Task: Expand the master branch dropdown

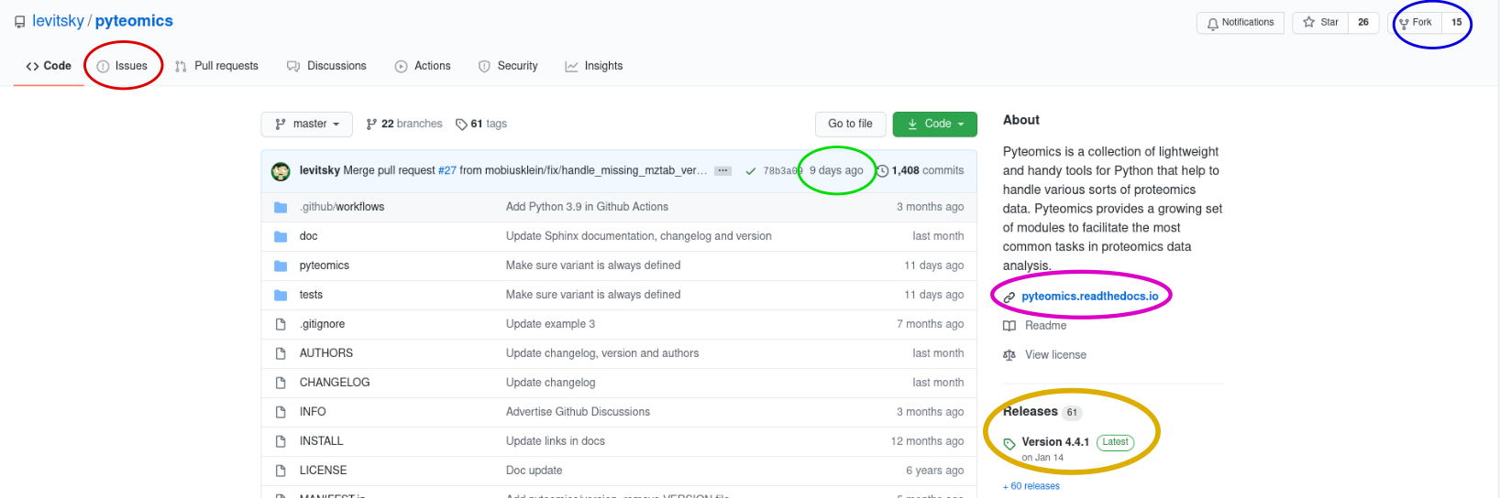Action: pos(307,124)
